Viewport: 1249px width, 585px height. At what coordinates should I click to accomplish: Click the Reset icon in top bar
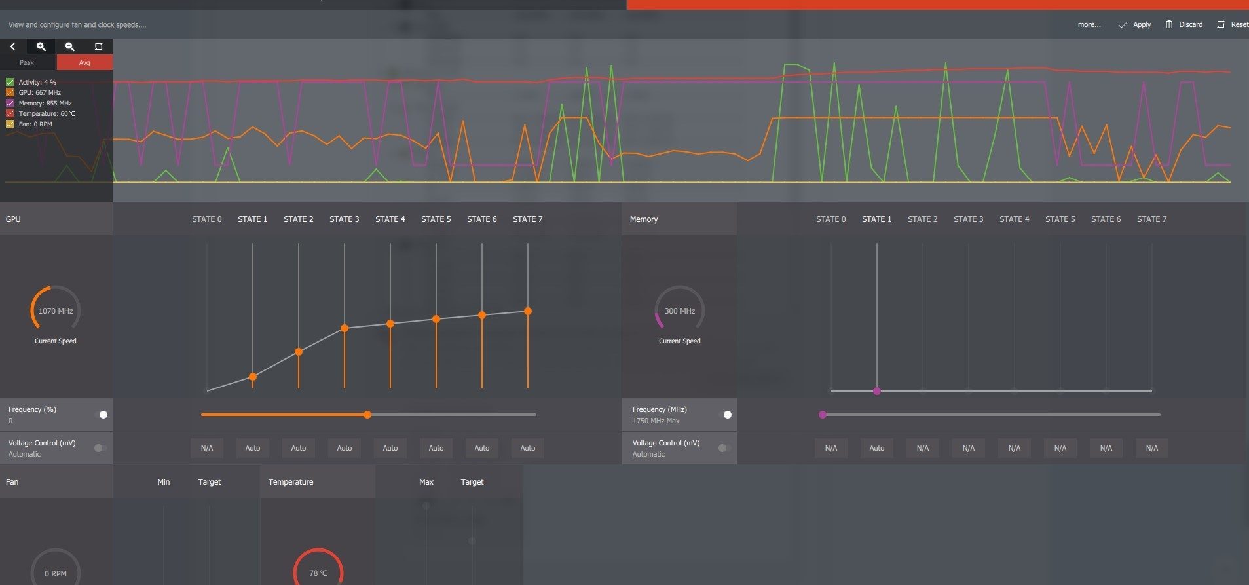coord(1221,24)
